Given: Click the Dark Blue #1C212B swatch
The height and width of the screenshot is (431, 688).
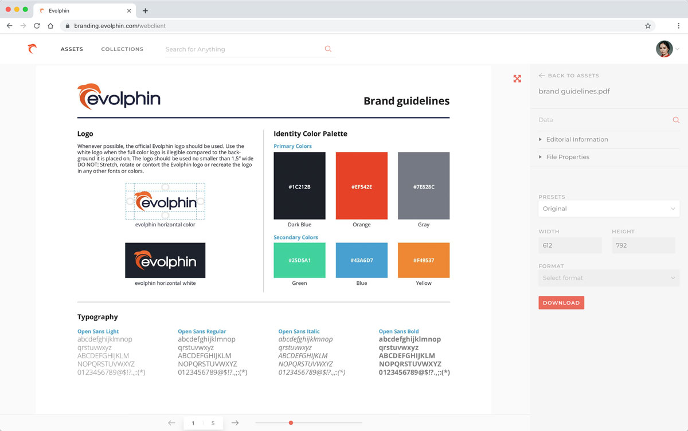Looking at the screenshot, I should [299, 186].
